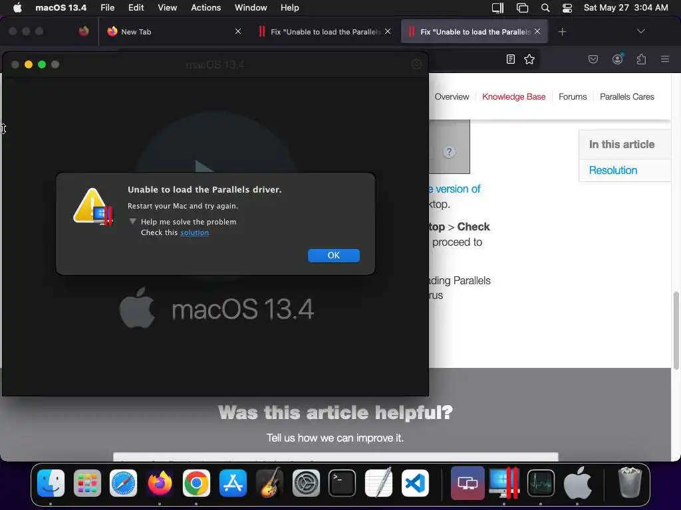Open the Forums link
This screenshot has height=510, width=681.
coord(573,97)
